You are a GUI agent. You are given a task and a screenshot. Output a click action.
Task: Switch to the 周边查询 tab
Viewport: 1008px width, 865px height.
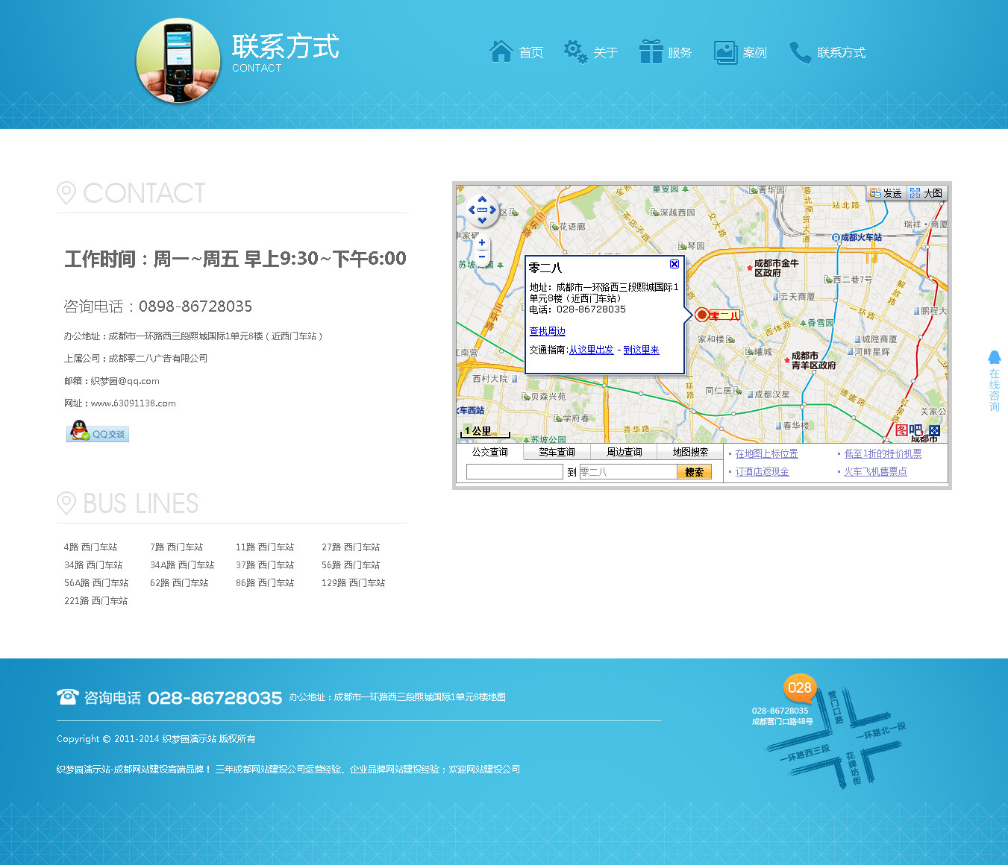[624, 452]
